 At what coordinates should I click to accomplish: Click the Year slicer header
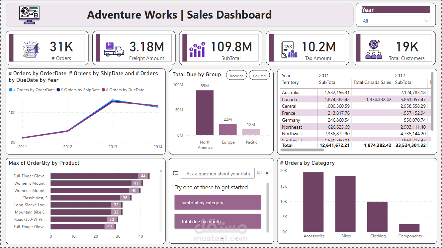pos(396,10)
